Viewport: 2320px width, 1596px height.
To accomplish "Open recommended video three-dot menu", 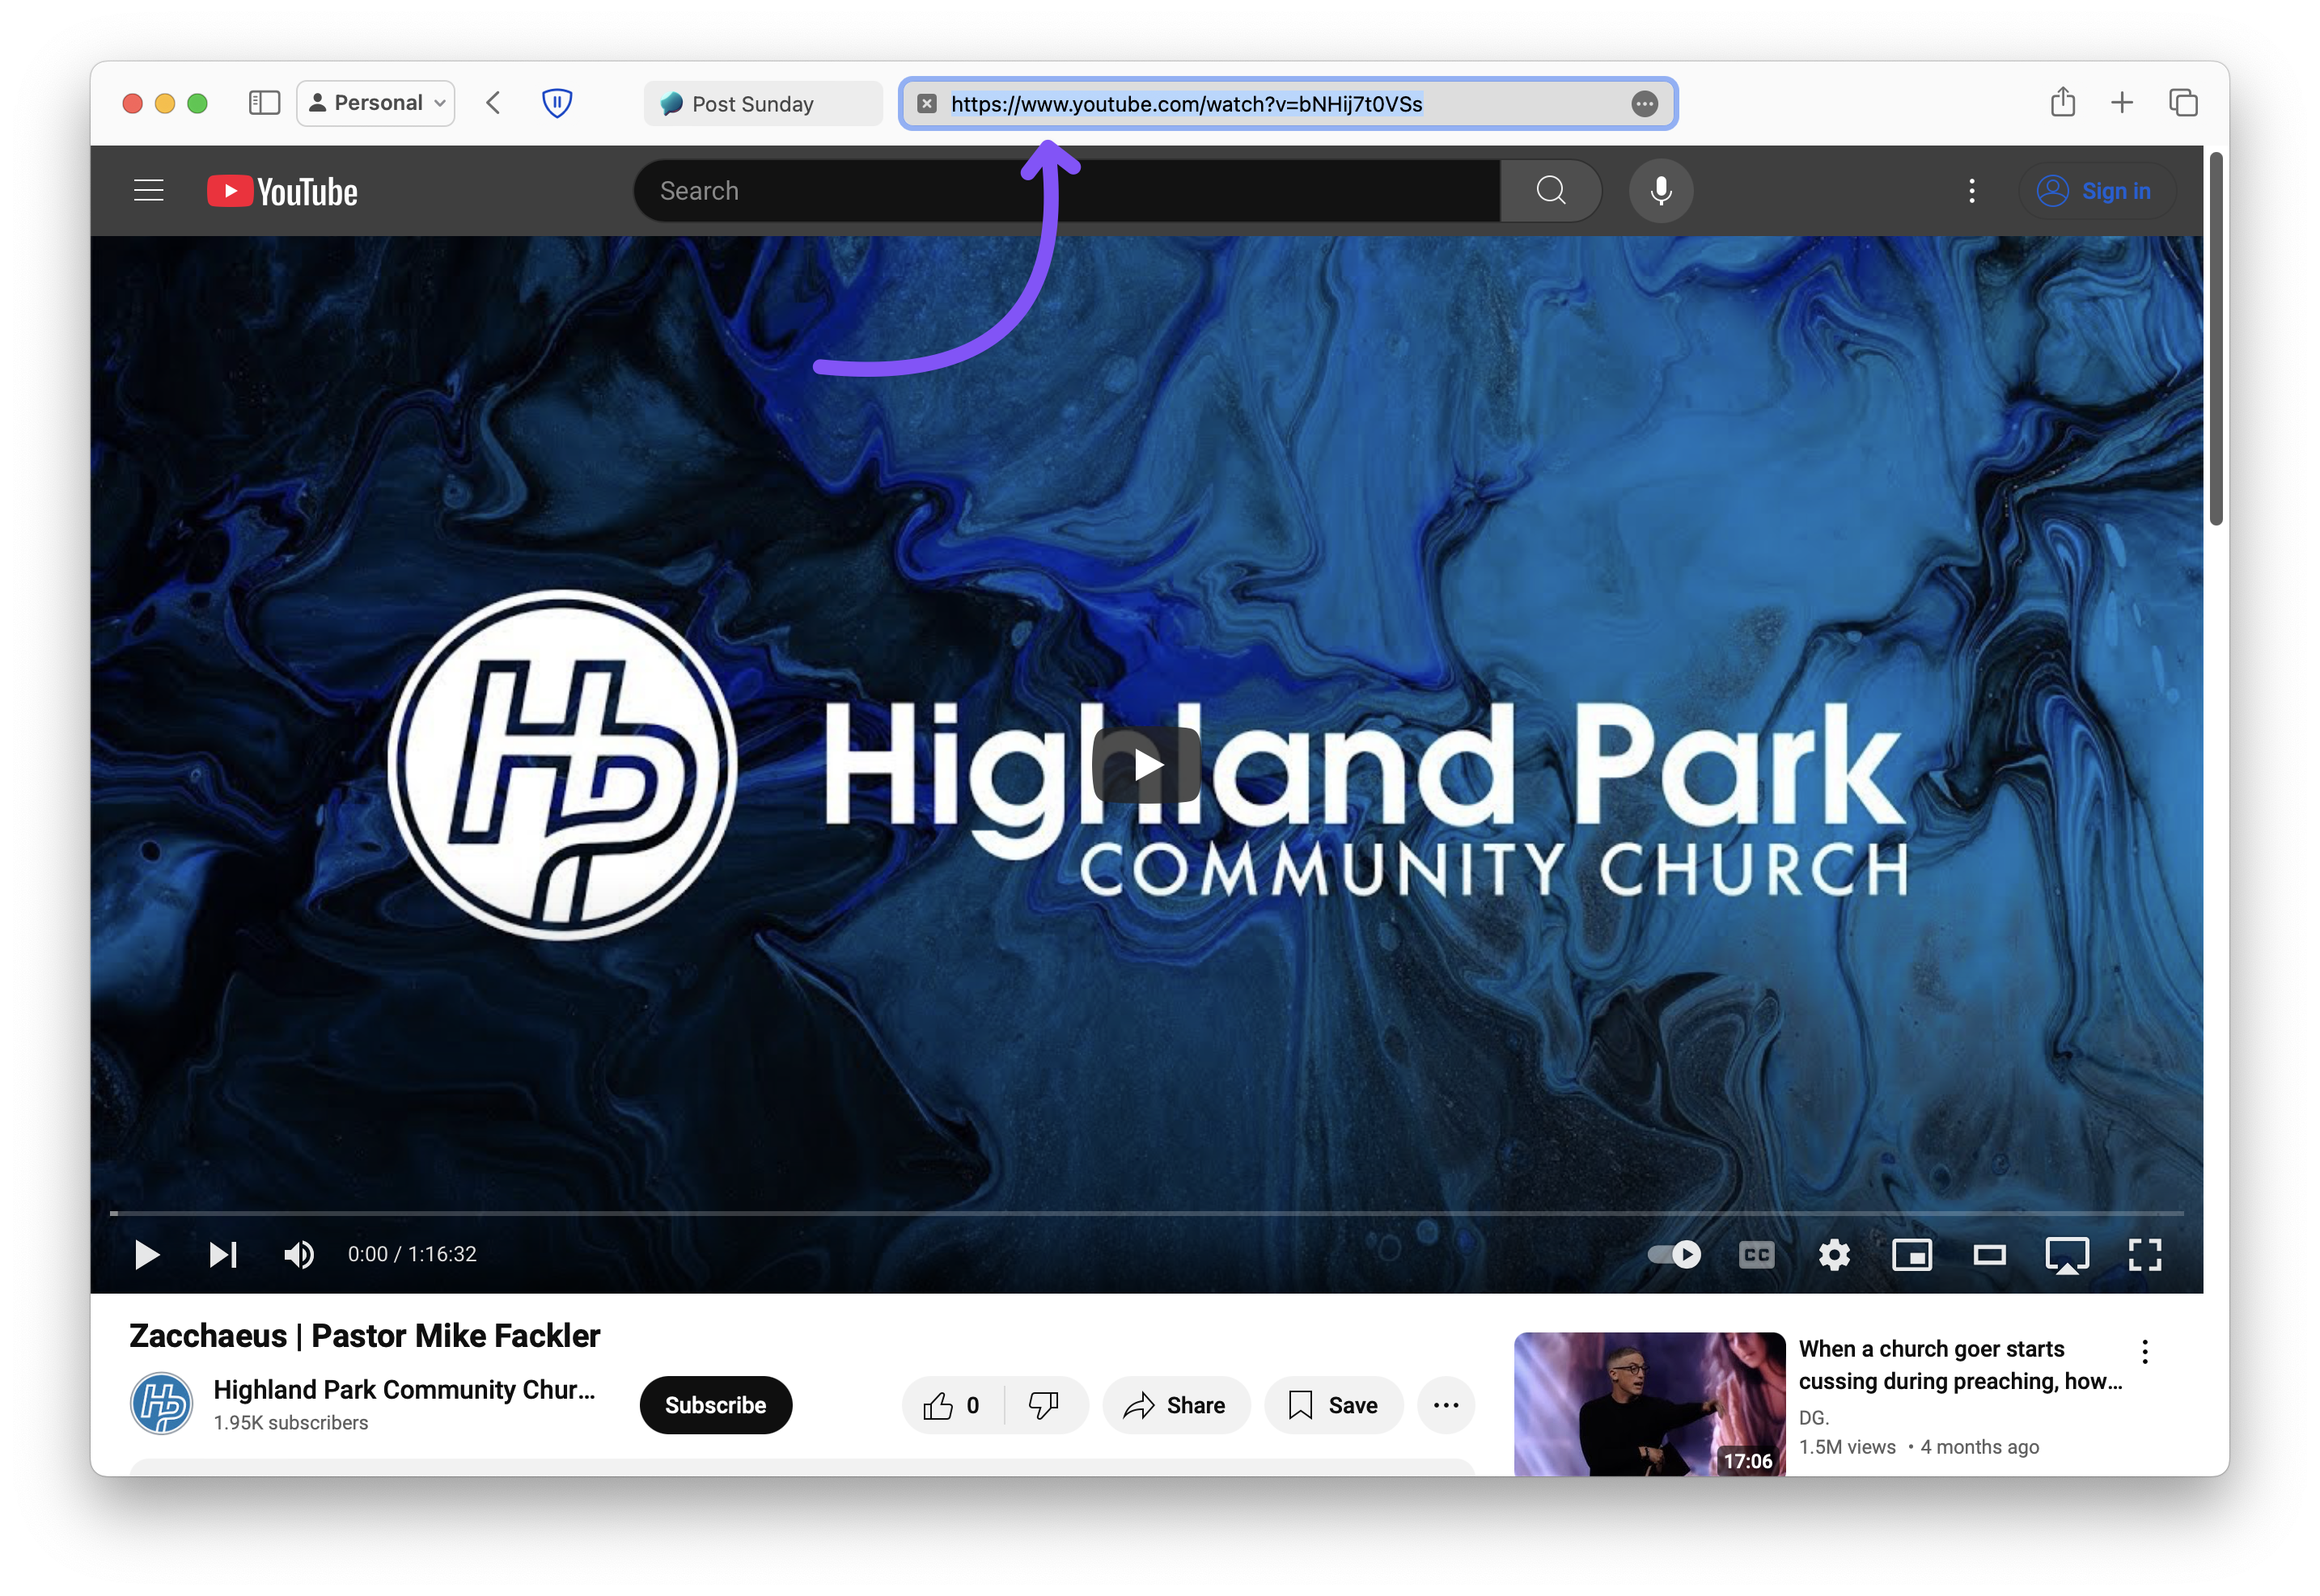I will [2145, 1352].
